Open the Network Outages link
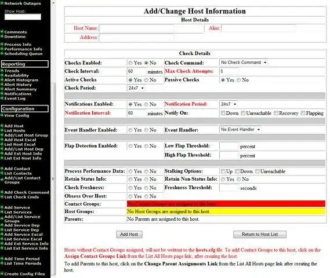This screenshot has width=330, height=278. (x=23, y=3)
